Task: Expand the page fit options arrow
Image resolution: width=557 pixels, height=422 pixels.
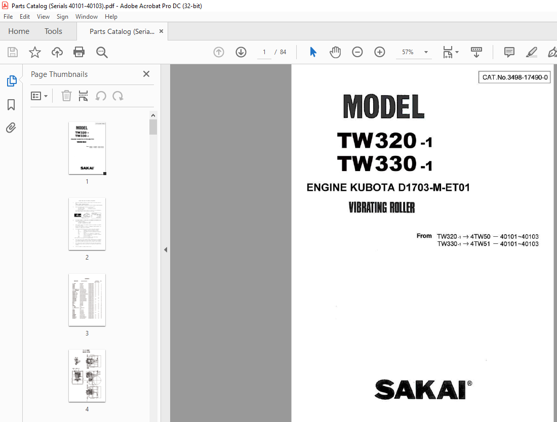Action: tap(457, 52)
